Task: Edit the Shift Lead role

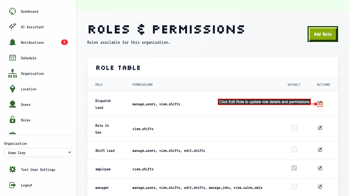Action: click(320, 149)
